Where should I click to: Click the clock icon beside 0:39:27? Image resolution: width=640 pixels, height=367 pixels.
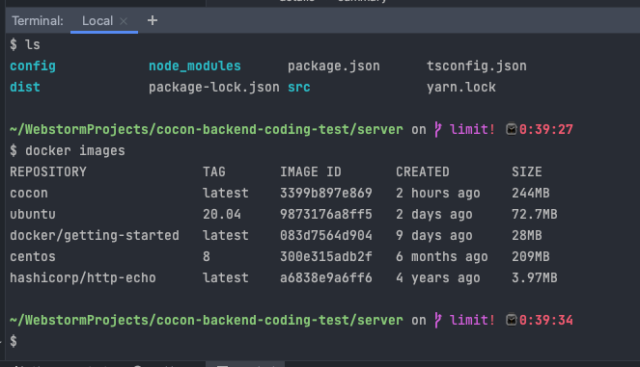click(512, 129)
